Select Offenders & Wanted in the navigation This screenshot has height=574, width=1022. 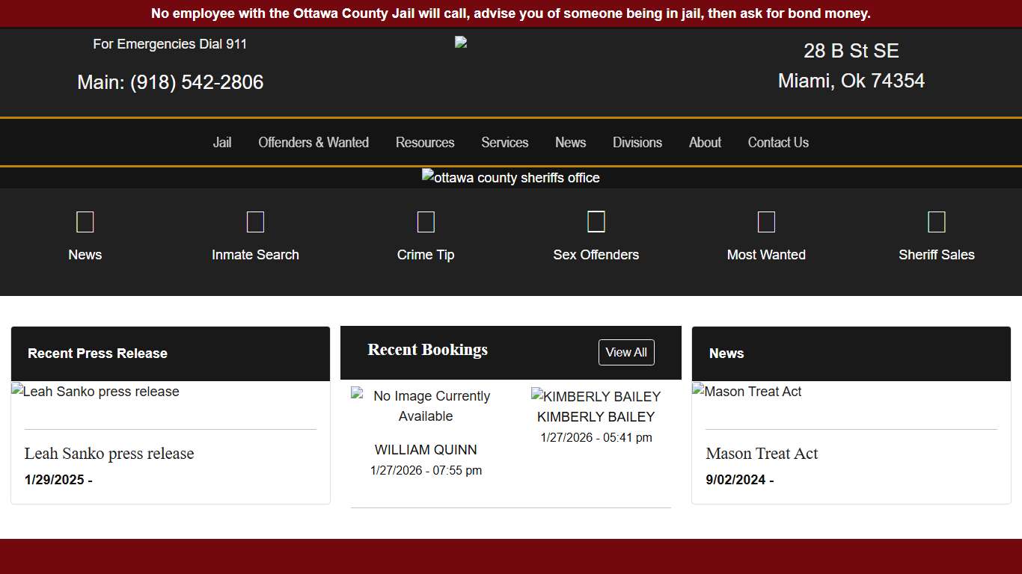pos(313,142)
